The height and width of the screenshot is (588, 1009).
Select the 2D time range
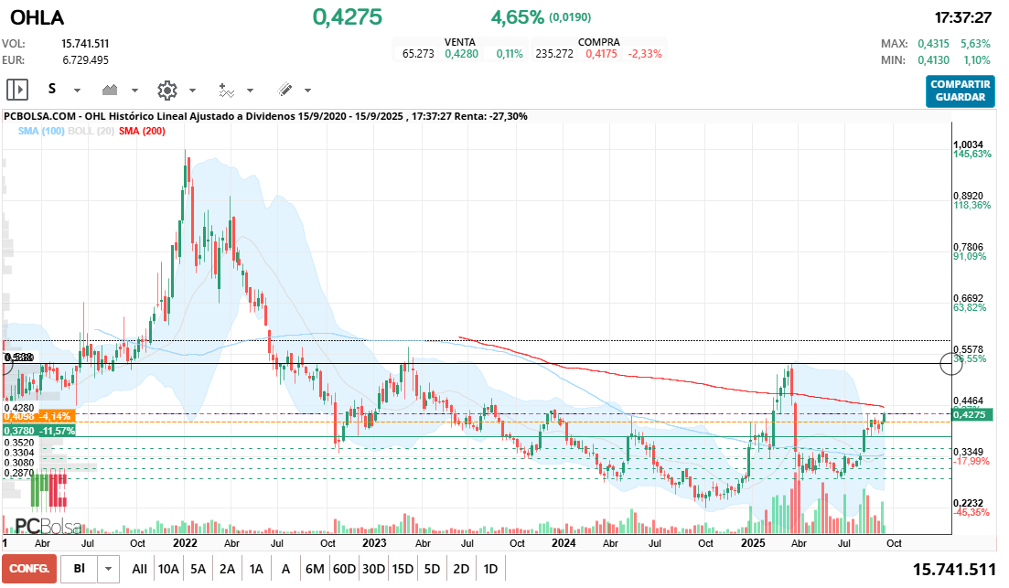coord(461,569)
